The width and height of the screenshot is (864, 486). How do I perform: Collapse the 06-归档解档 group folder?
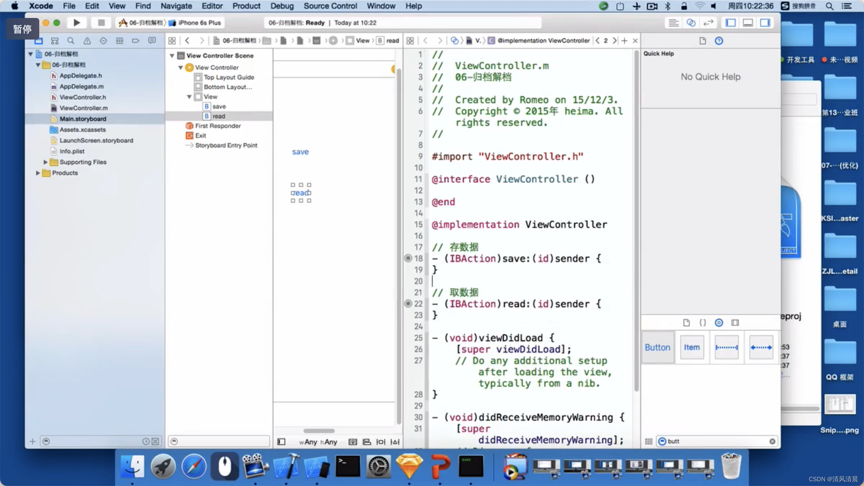[38, 65]
